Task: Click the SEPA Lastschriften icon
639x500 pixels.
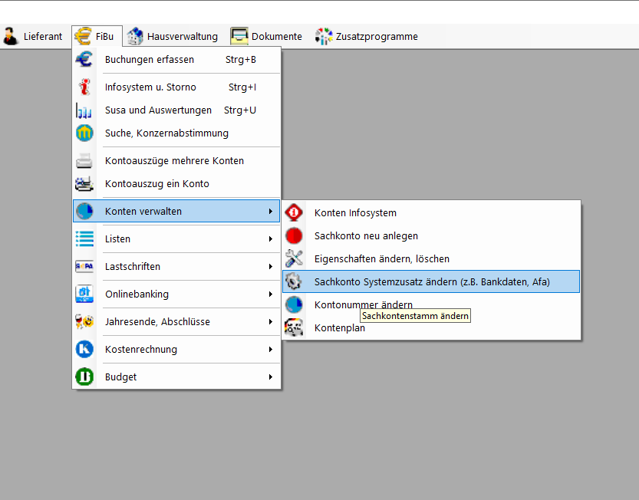Action: [x=84, y=267]
